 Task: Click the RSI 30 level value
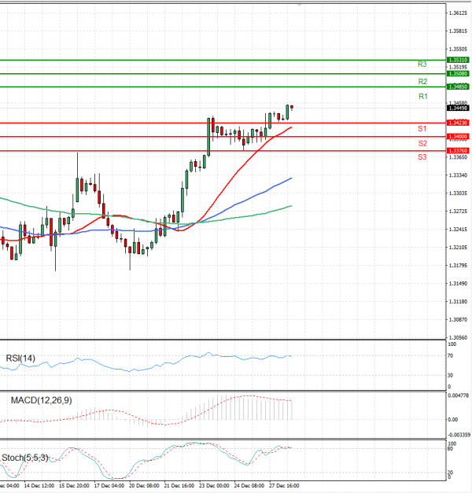pos(450,375)
